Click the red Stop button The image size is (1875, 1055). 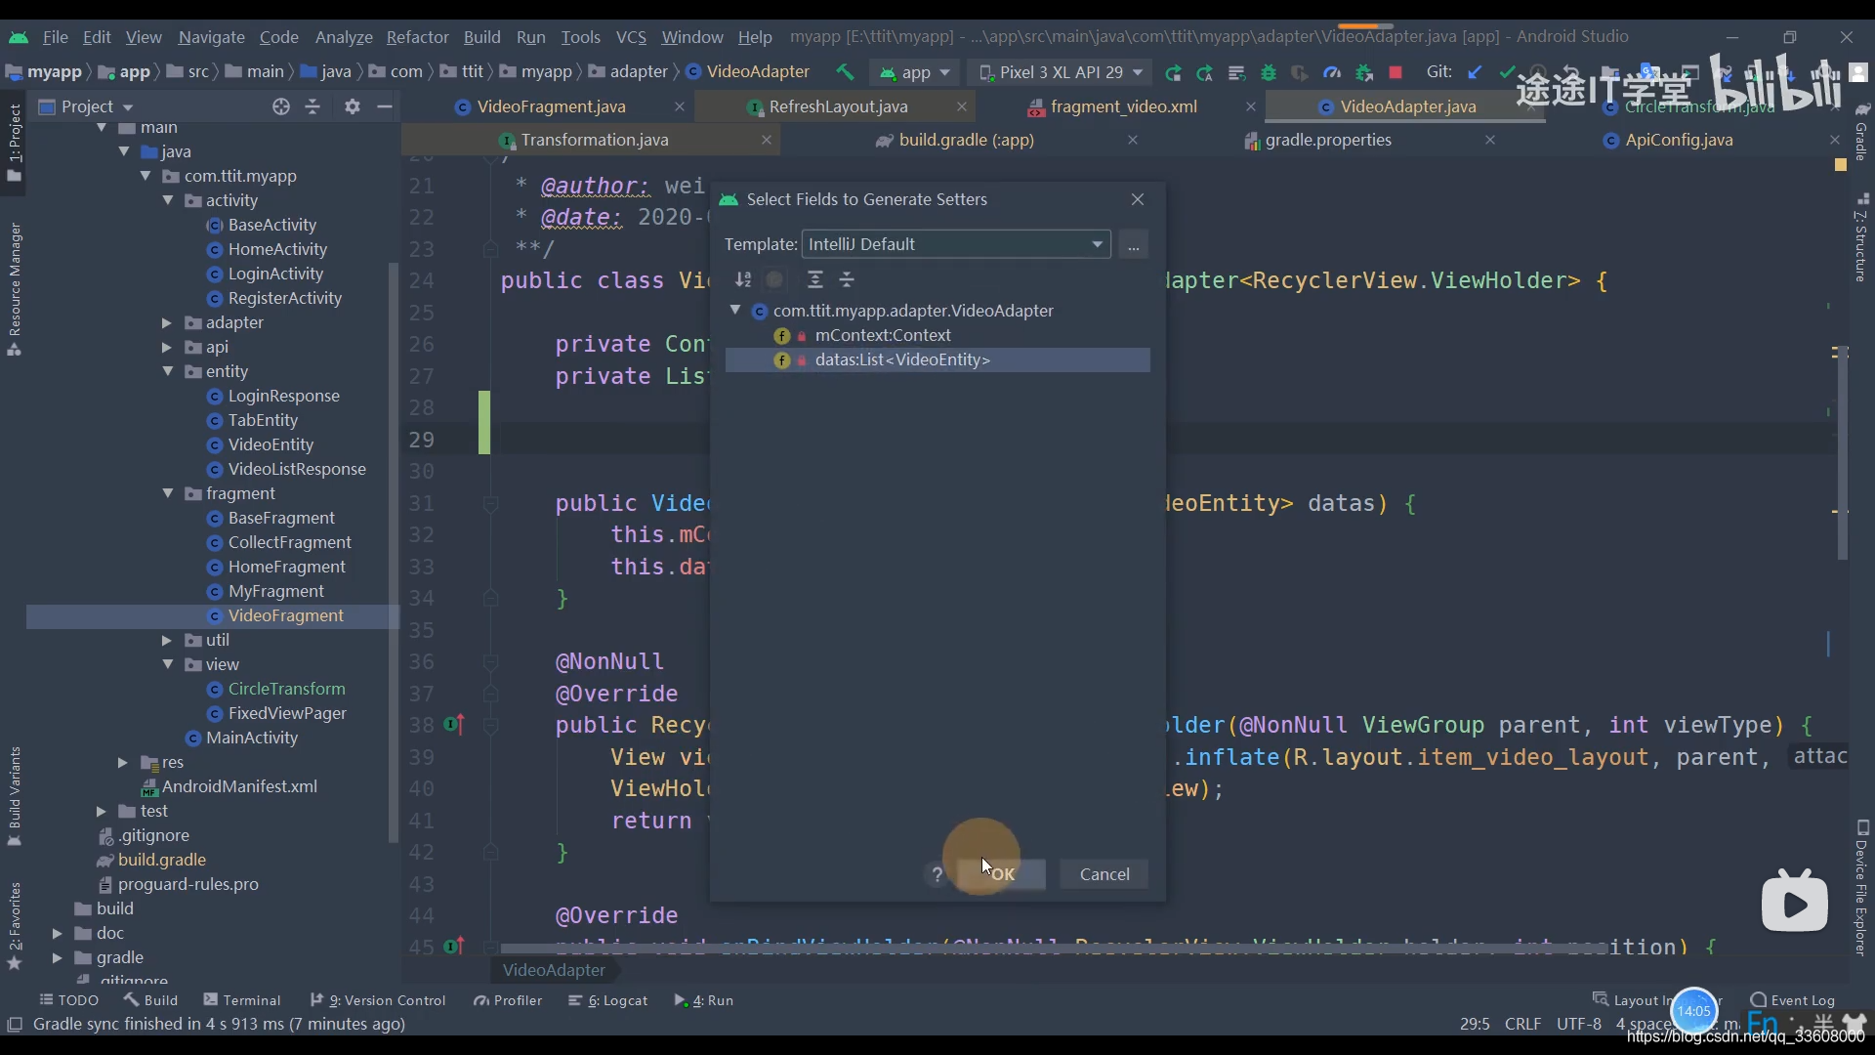pyautogui.click(x=1396, y=72)
